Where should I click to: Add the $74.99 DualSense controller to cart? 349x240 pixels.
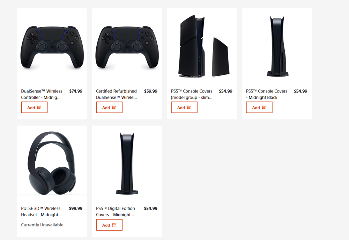[x=34, y=107]
